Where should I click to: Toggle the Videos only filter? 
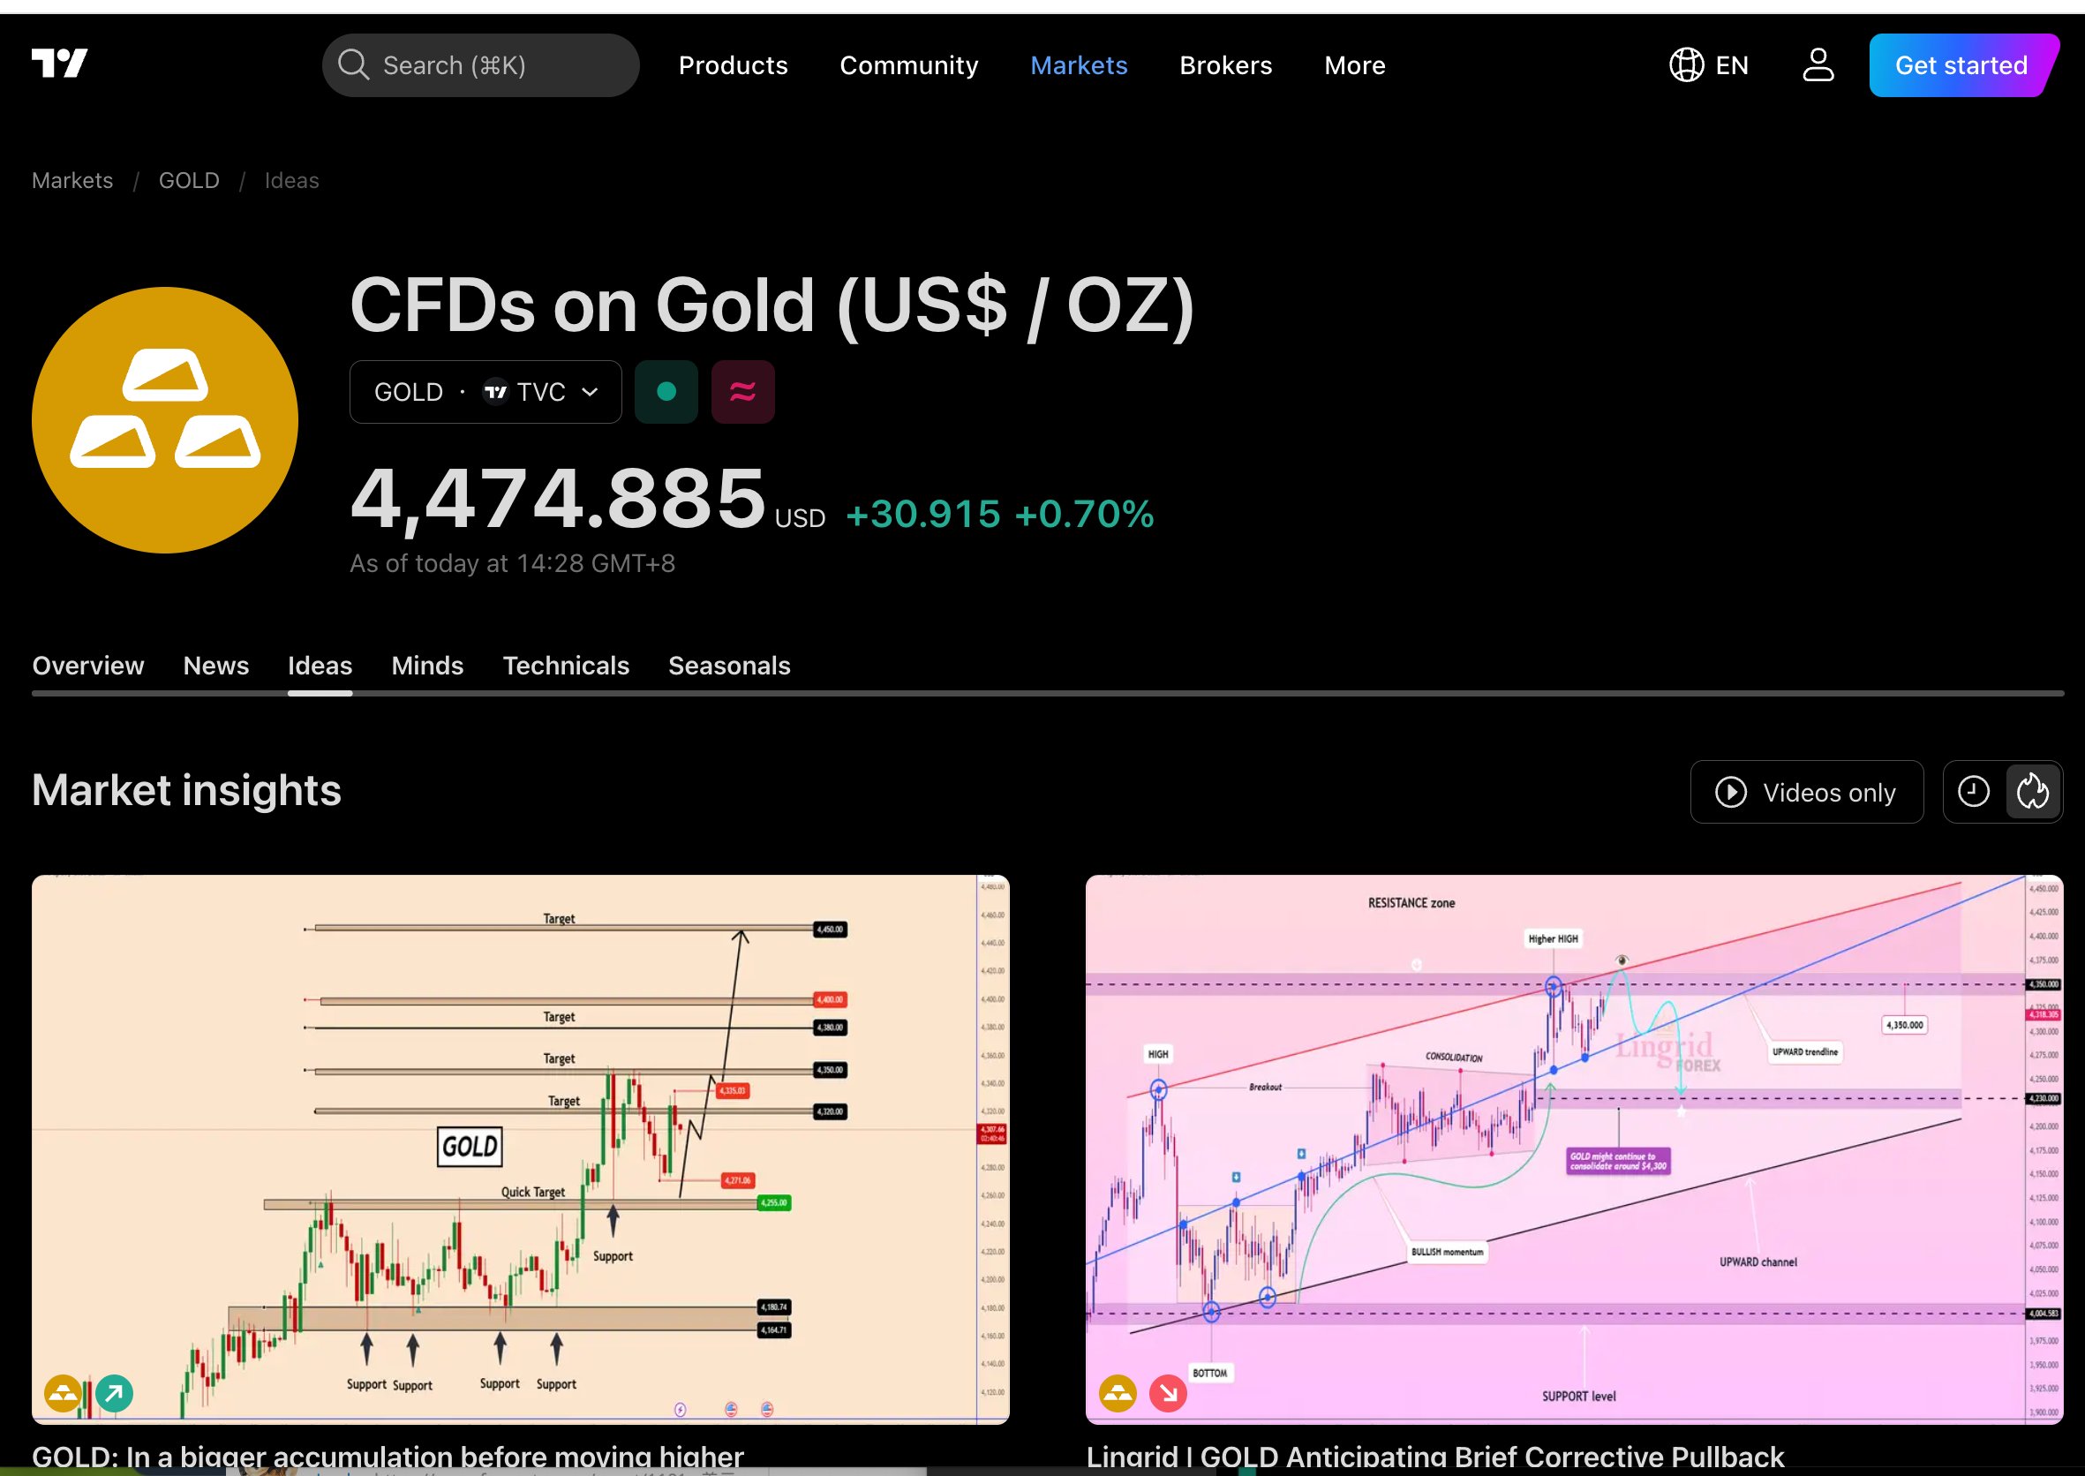tap(1806, 792)
